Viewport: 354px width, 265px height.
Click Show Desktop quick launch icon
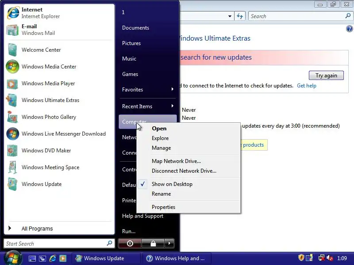(32, 258)
